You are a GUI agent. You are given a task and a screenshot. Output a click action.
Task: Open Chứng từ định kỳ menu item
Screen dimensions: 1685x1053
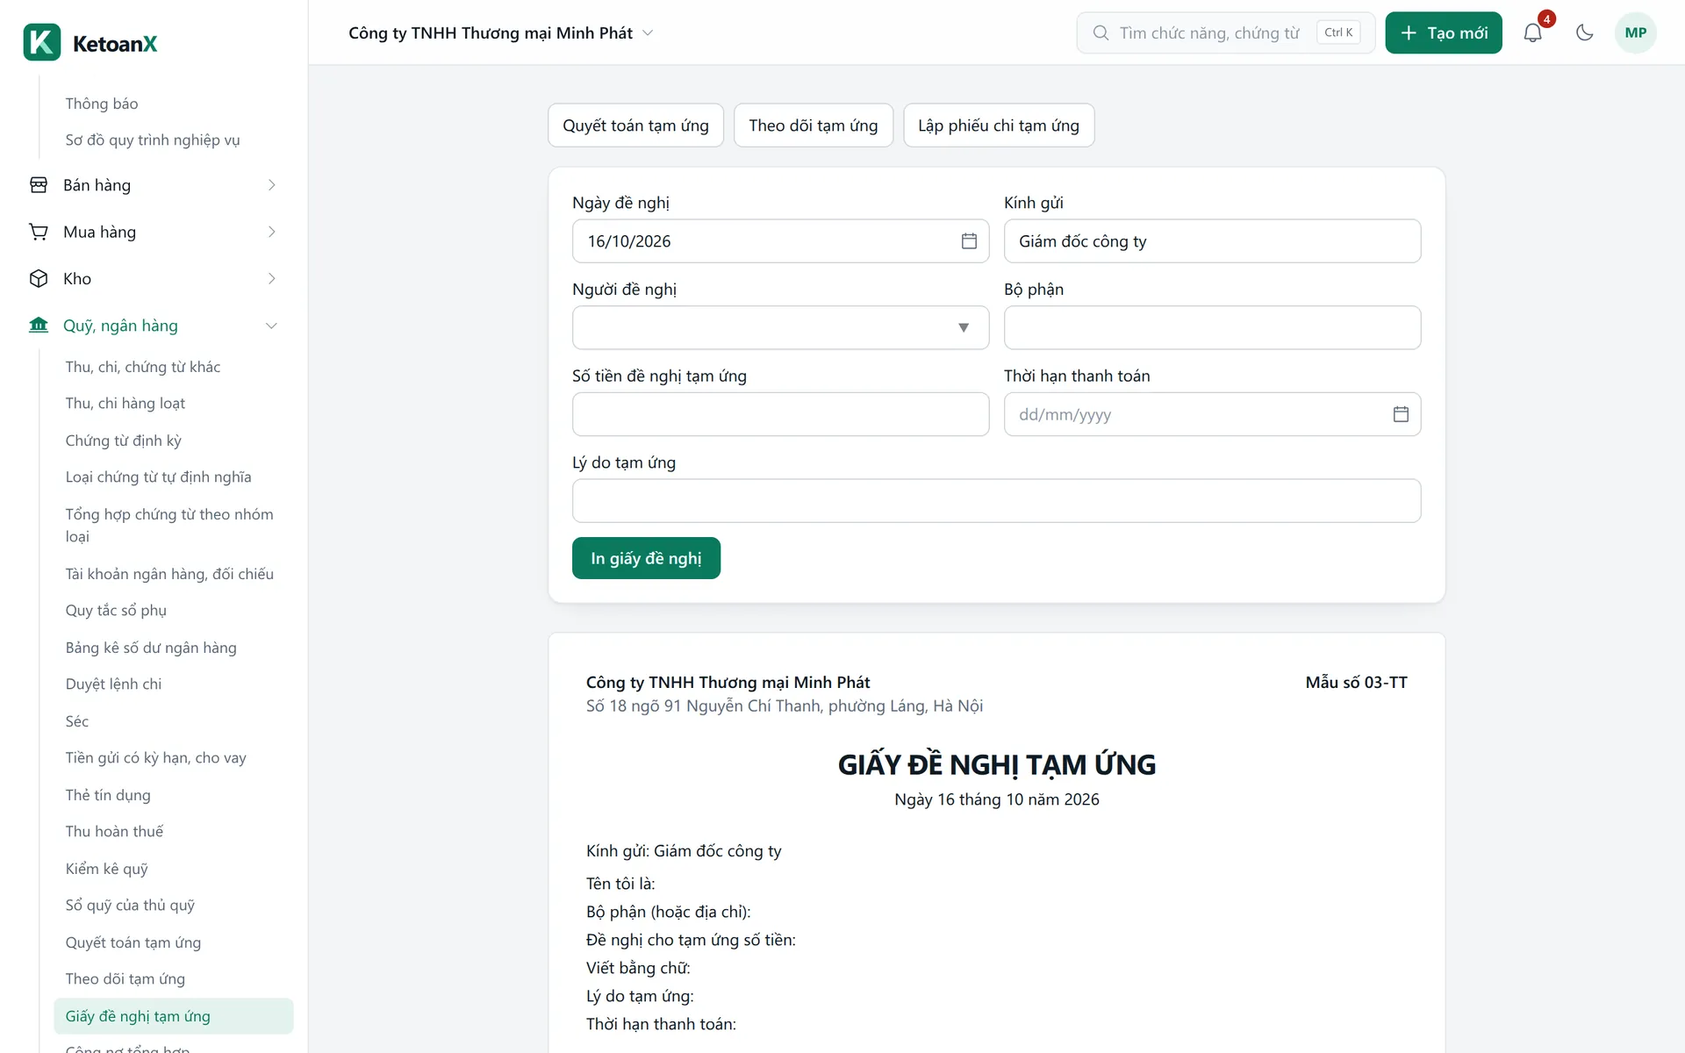pyautogui.click(x=124, y=441)
